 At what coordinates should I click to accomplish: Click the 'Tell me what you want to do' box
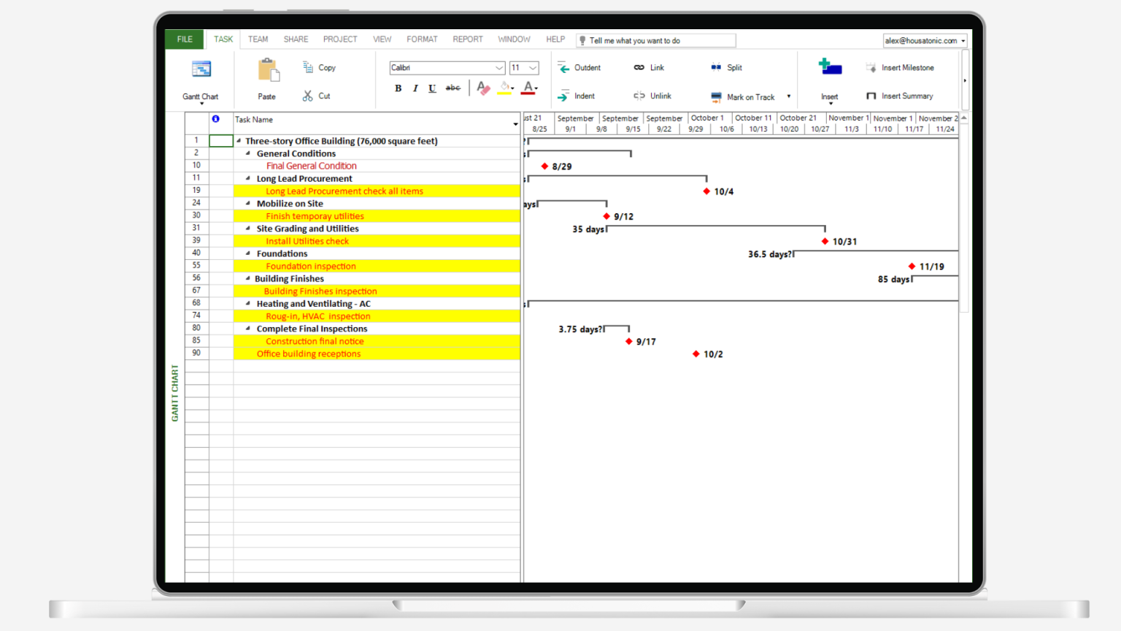coord(656,41)
